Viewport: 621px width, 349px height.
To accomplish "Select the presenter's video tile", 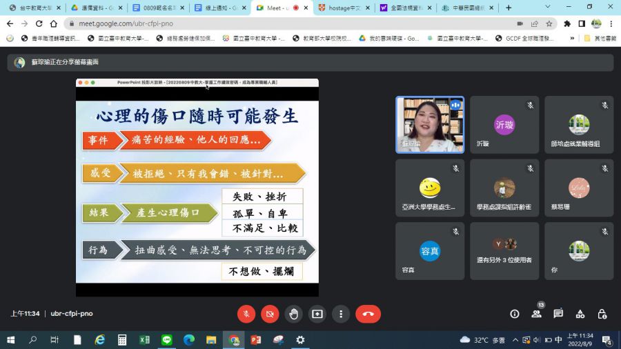I will (x=429, y=125).
